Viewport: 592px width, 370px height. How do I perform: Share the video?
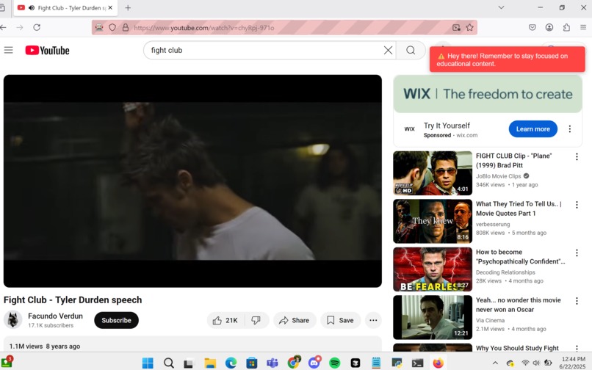[x=295, y=320]
